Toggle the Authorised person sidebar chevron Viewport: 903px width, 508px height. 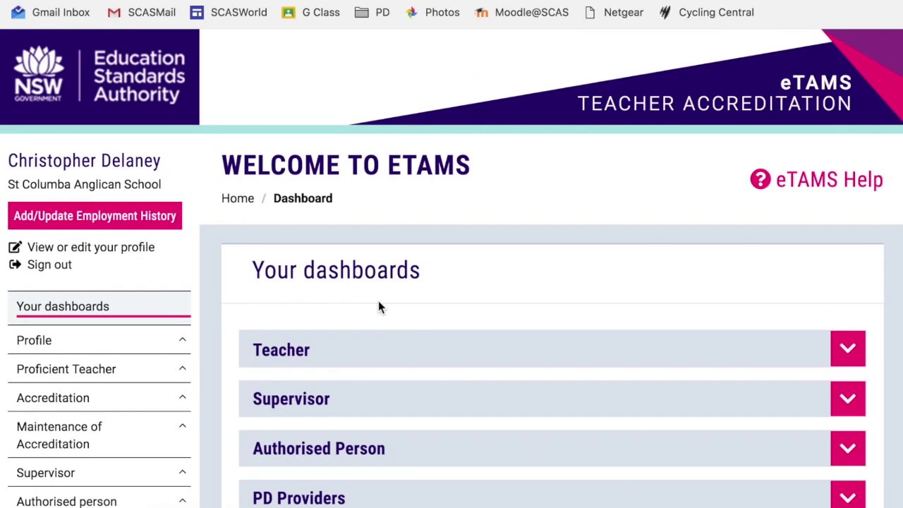click(x=182, y=501)
